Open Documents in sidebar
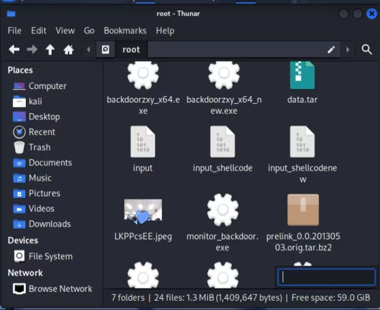Image resolution: width=380 pixels, height=310 pixels. [x=42, y=163]
